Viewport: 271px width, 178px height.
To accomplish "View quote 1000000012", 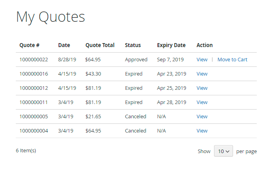I will click(202, 88).
